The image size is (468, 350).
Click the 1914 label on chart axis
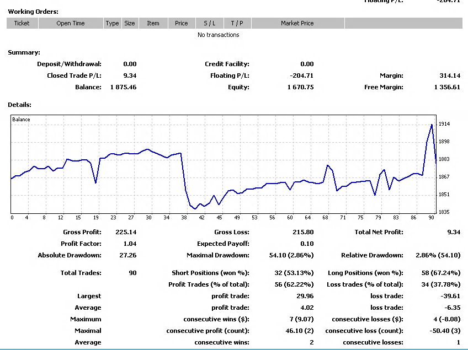click(444, 125)
